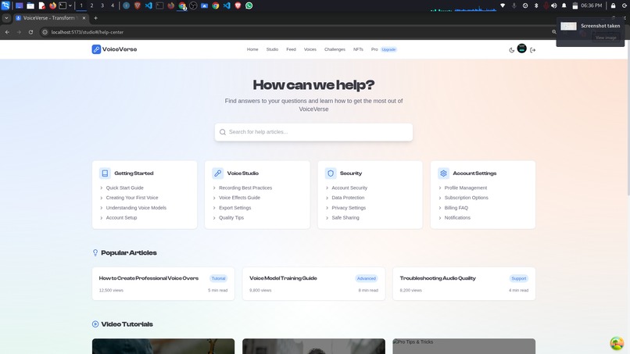
Task: Open a new browser tab
Action: [95, 18]
